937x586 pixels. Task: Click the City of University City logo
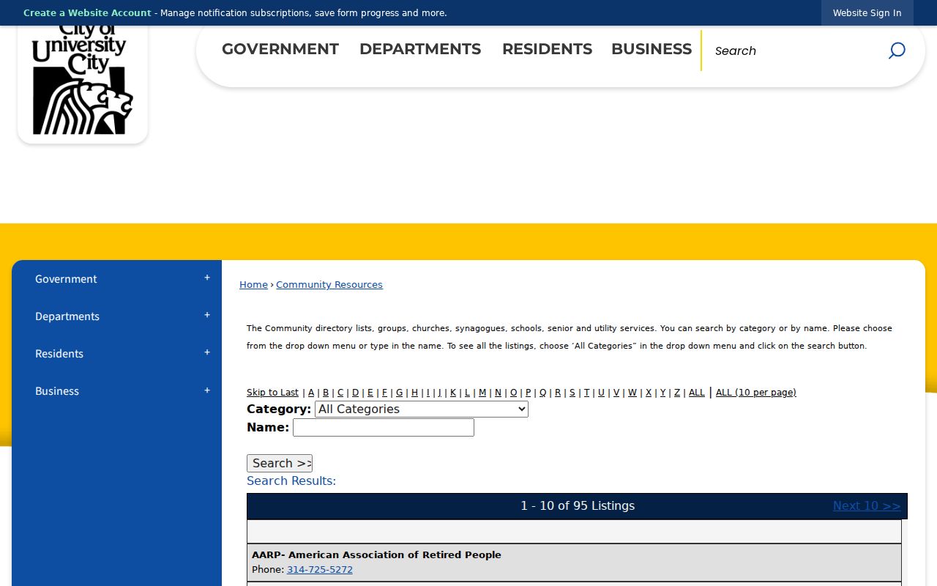(x=82, y=79)
